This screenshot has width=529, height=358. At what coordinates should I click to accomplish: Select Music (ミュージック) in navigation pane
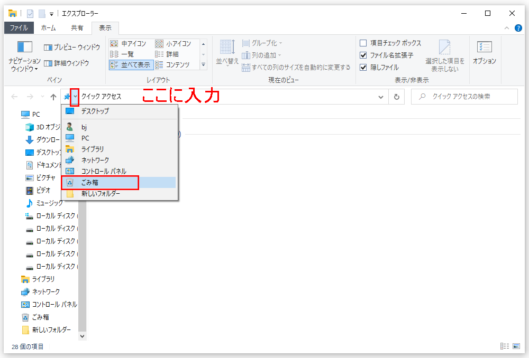point(49,203)
